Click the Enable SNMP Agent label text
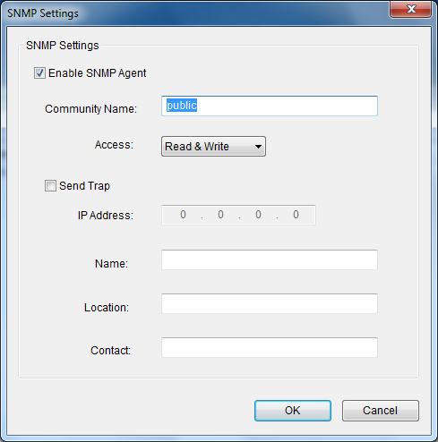The height and width of the screenshot is (442, 438). (x=98, y=73)
